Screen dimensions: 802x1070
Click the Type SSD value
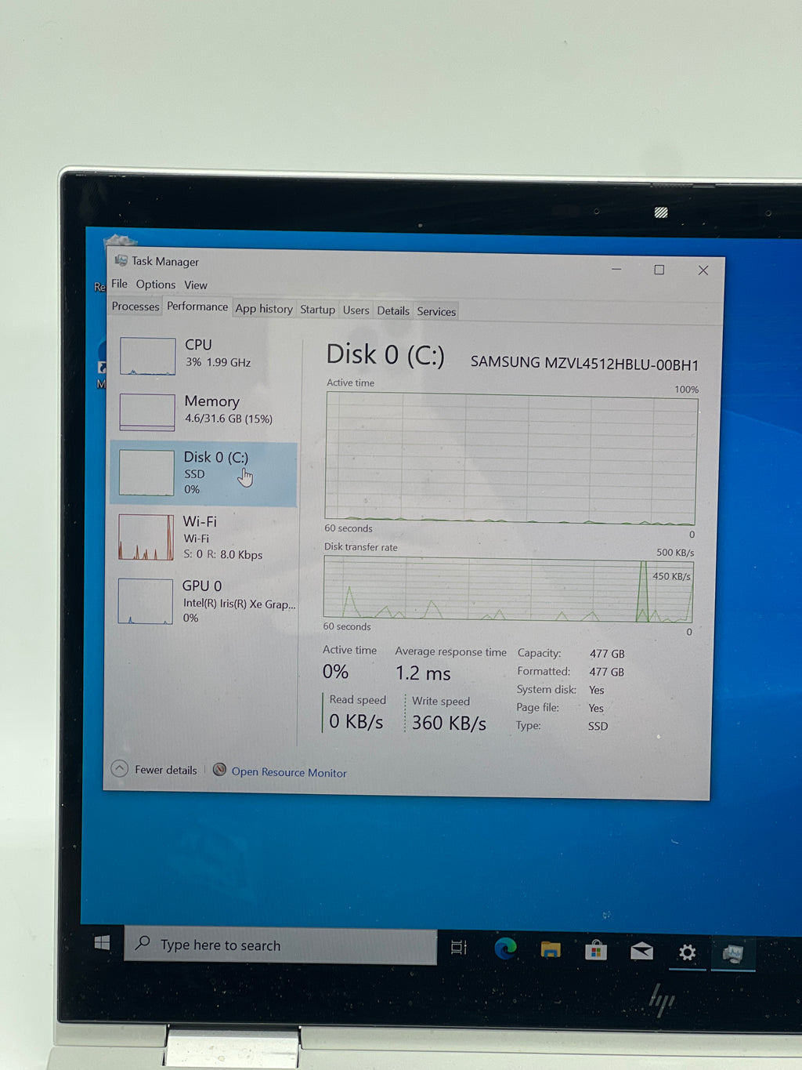pos(598,727)
